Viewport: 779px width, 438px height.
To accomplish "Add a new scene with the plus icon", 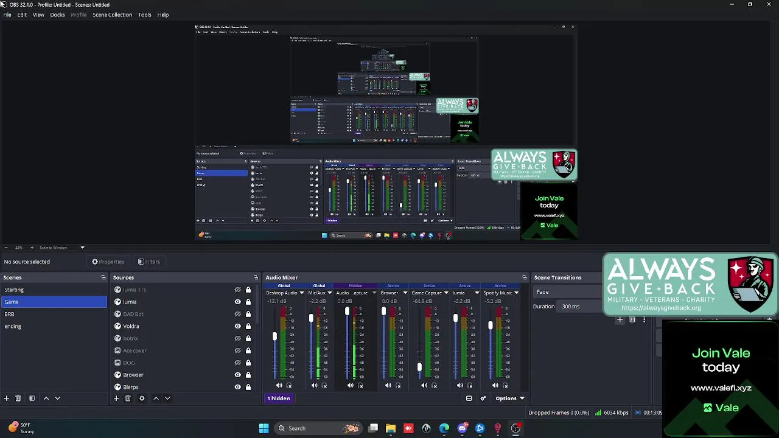I will click(6, 398).
